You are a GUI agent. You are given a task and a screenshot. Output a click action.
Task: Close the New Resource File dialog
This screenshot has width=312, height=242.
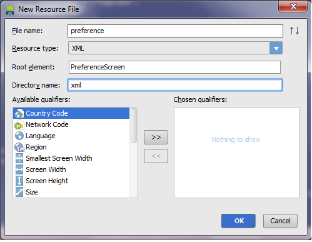pos(293,6)
